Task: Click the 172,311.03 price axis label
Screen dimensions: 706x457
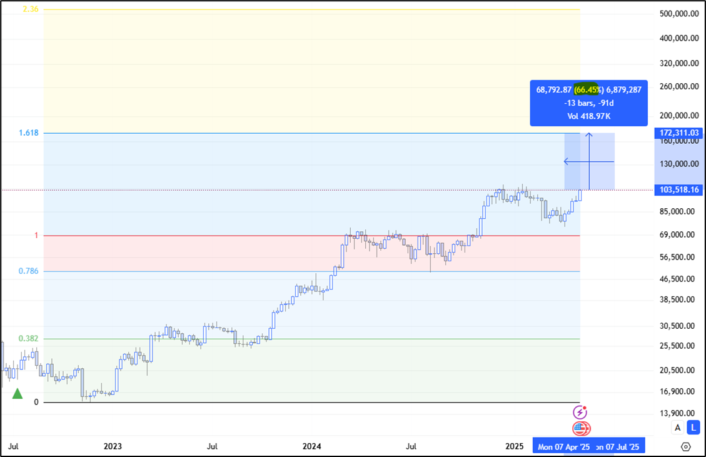Action: coord(678,133)
